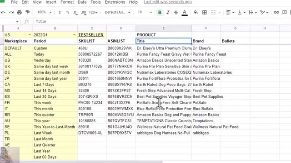The width and height of the screenshot is (291, 163).
Task: Open the text color picker
Action: tap(185, 13)
